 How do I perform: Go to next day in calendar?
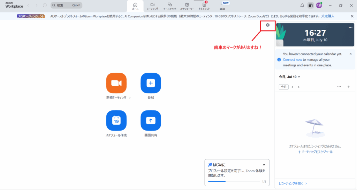(299, 87)
